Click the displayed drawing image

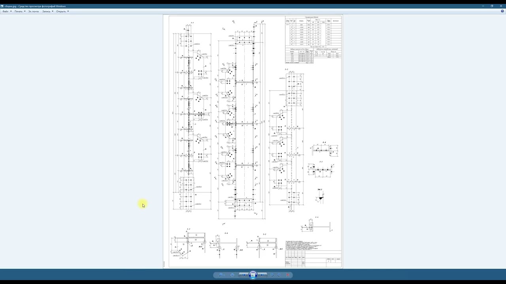tap(253, 142)
